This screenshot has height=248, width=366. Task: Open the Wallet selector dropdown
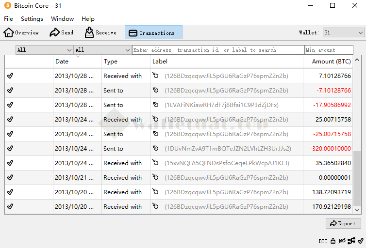coord(344,33)
